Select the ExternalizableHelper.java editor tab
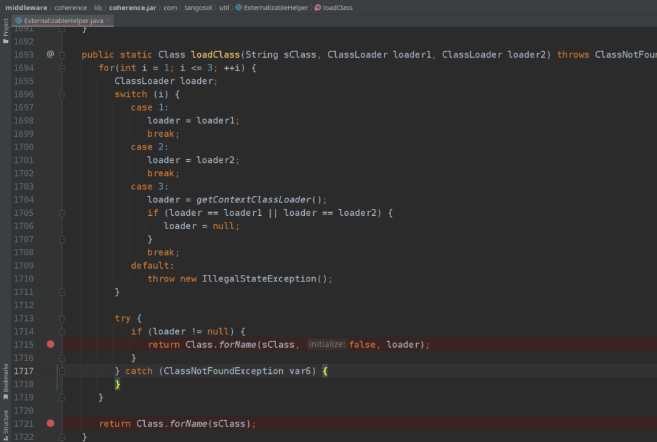Image resolution: width=657 pixels, height=442 pixels. 63,21
